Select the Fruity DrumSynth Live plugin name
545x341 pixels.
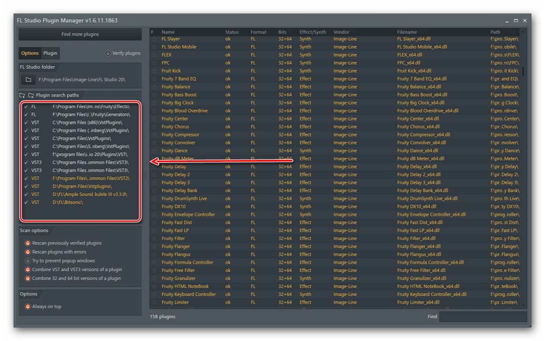pyautogui.click(x=184, y=198)
